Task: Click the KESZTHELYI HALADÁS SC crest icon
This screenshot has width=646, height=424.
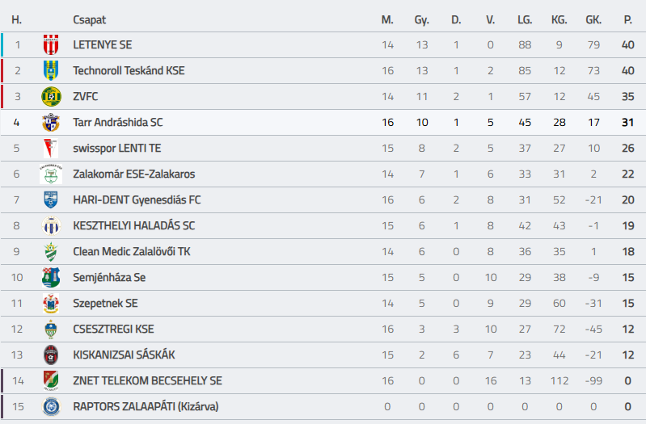Action: 51,226
